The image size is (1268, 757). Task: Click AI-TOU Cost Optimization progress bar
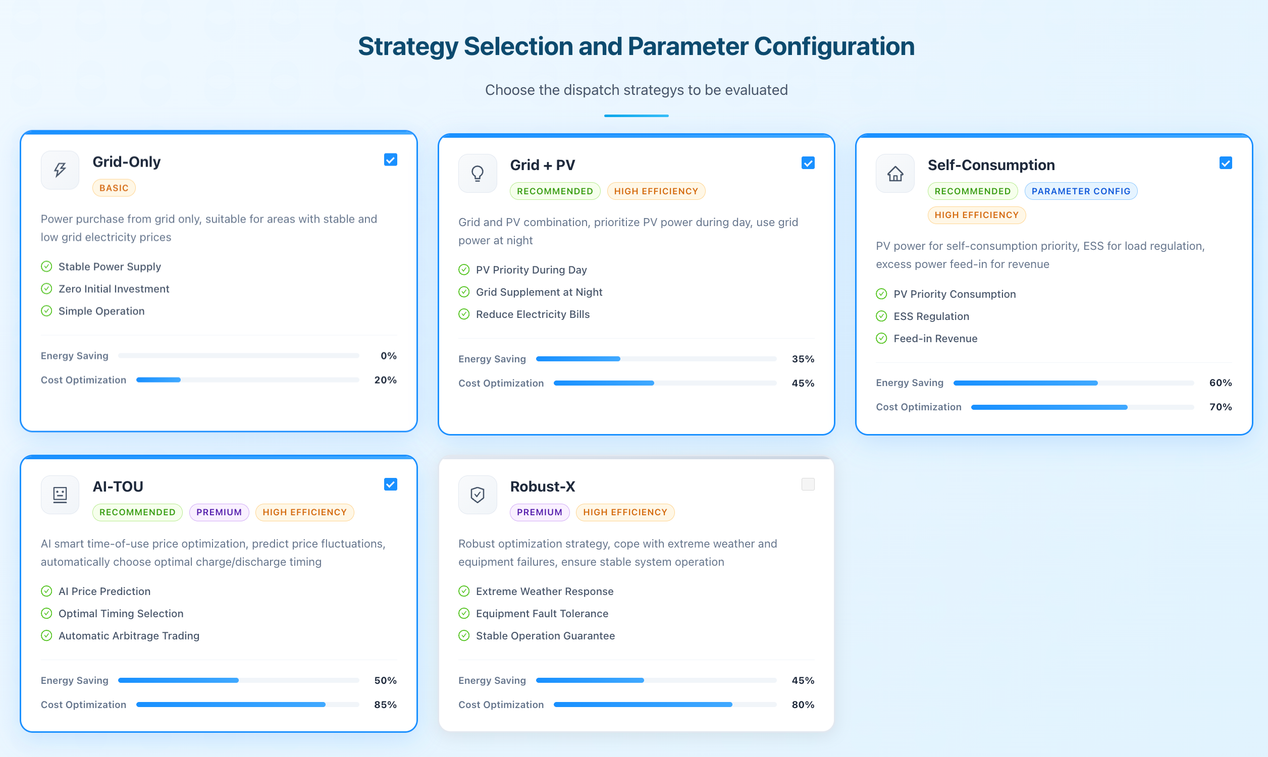pyautogui.click(x=248, y=705)
